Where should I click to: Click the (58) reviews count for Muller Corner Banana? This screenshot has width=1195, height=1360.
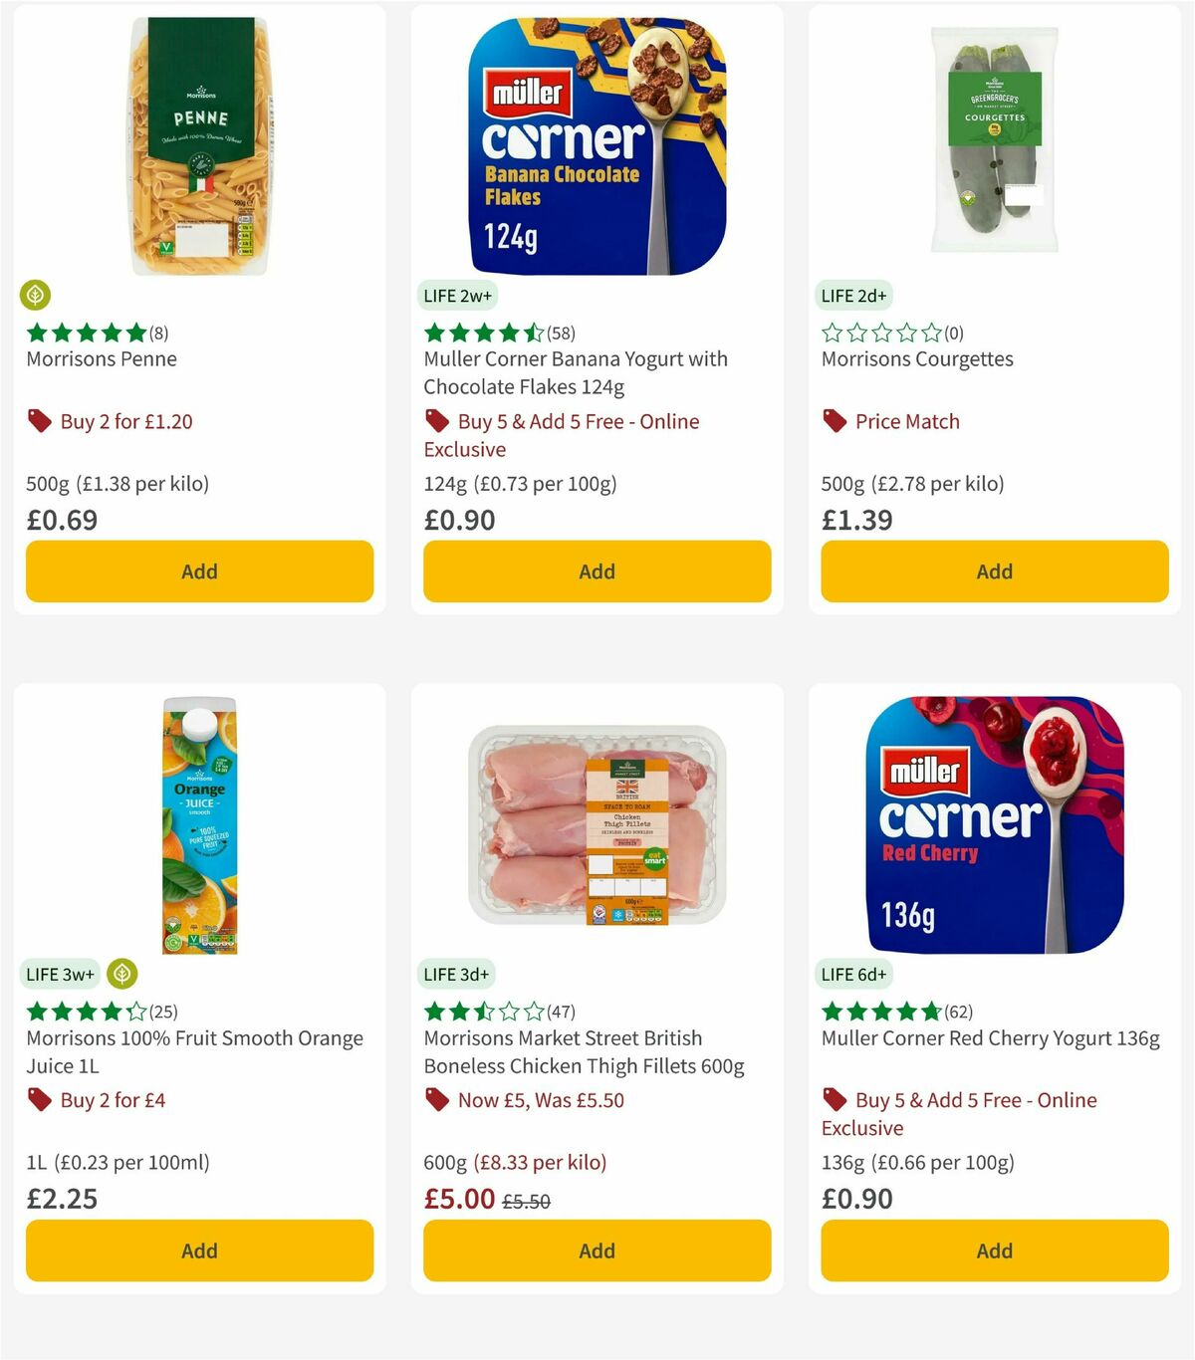point(562,333)
